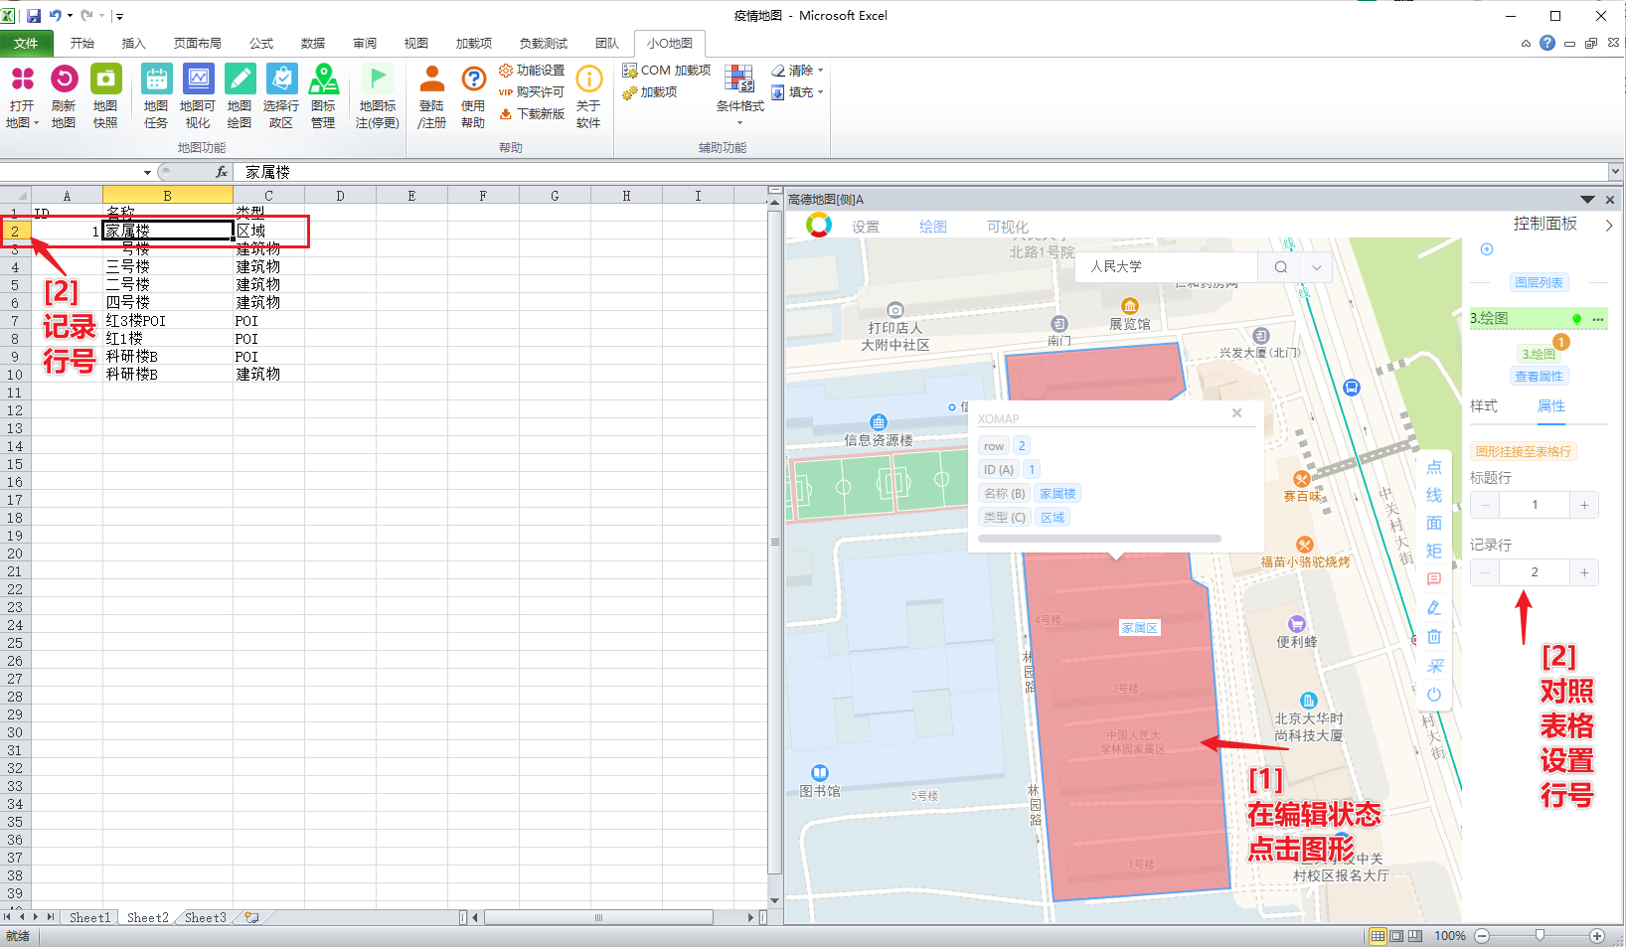Click the 3.绘图 badge tag
The image size is (1626, 948).
tap(1539, 354)
